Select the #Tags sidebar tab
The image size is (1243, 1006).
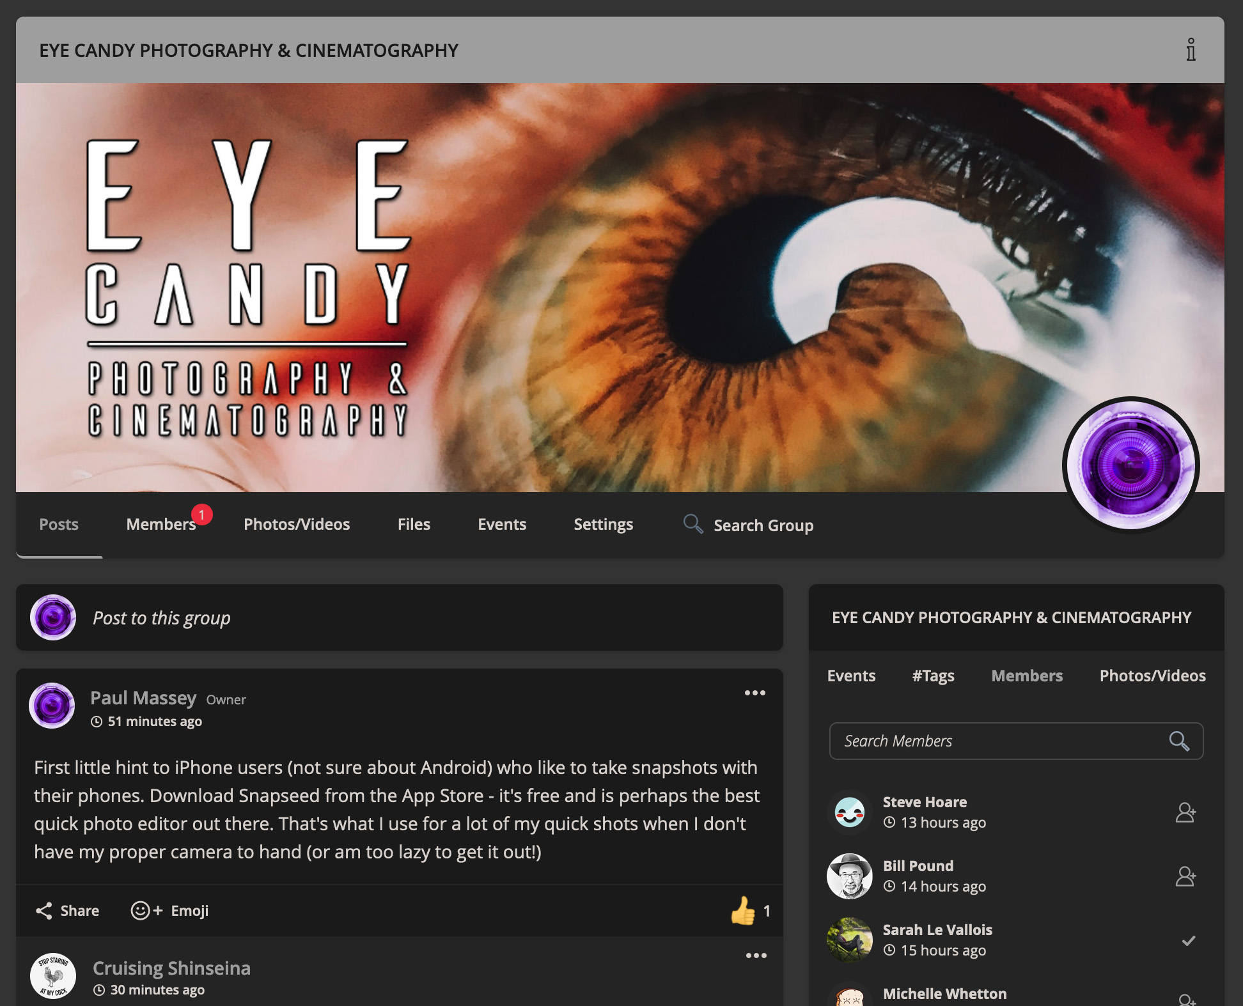[x=933, y=676]
